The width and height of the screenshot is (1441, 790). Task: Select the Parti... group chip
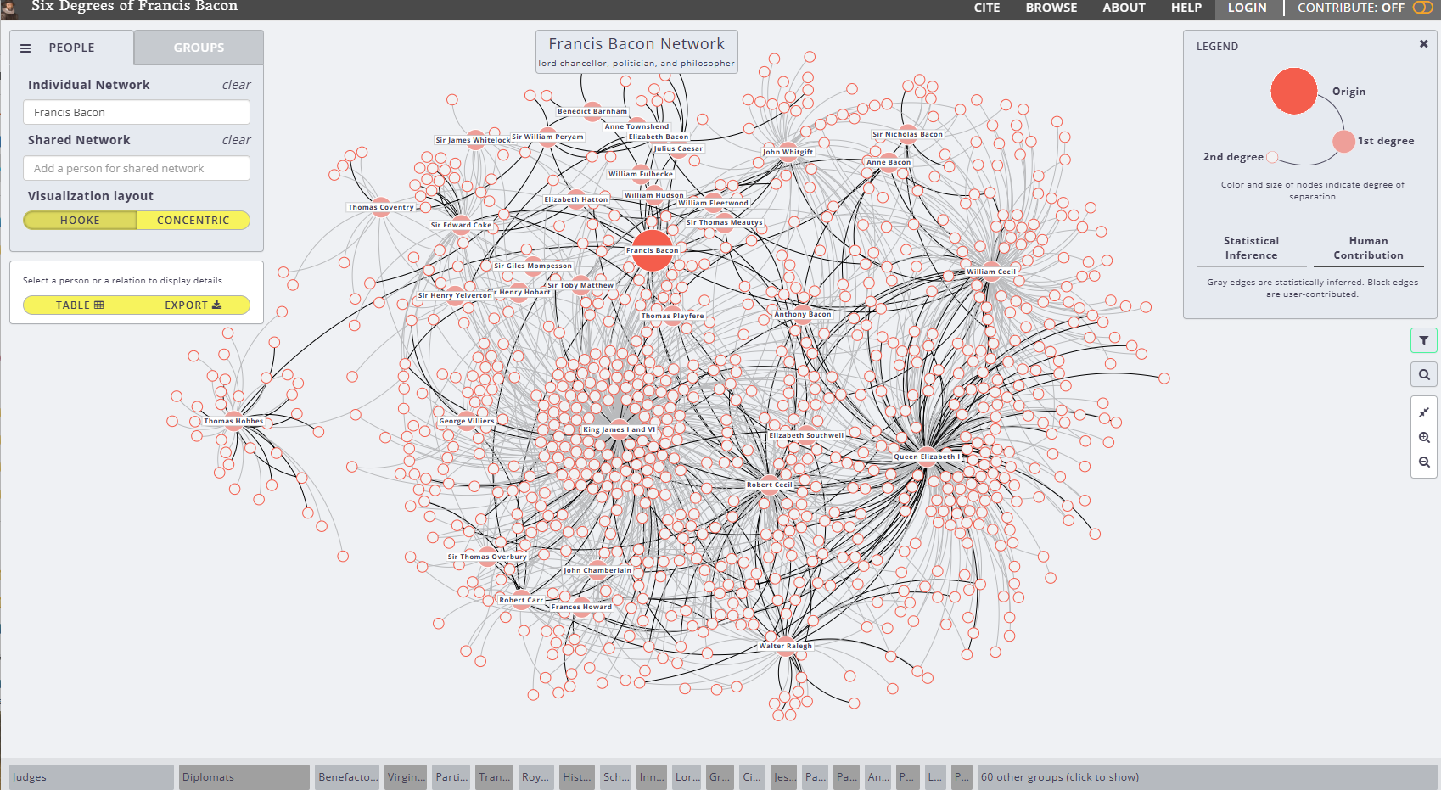451,777
